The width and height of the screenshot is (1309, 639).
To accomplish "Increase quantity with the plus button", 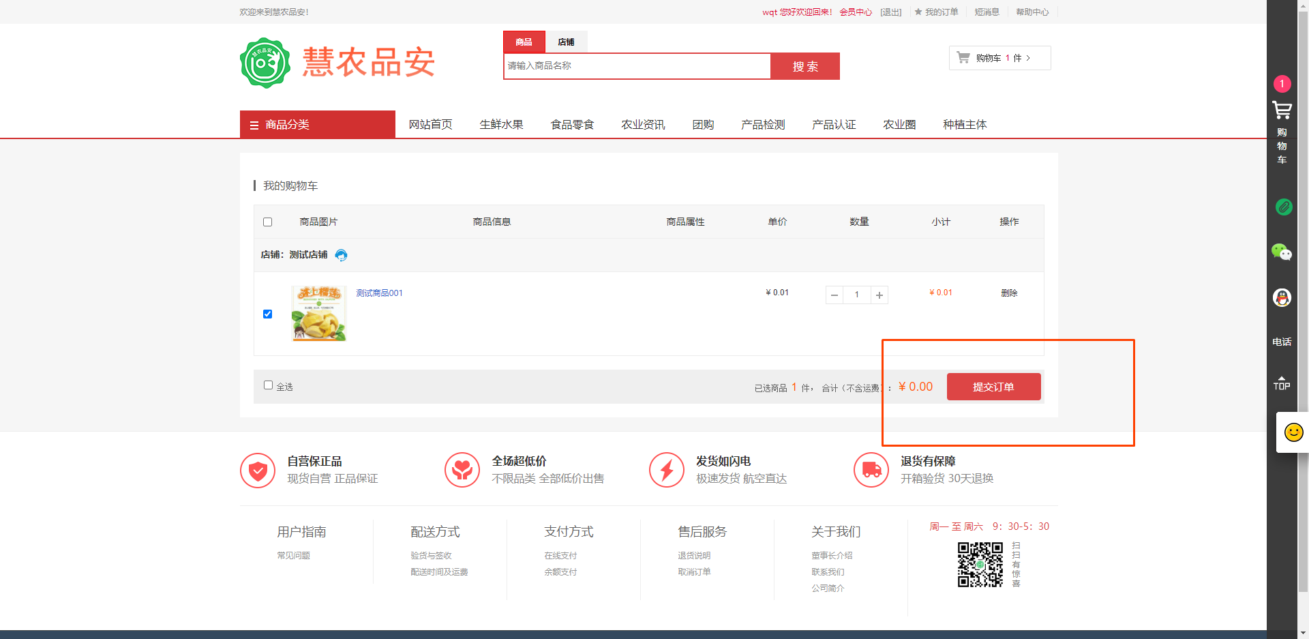I will [879, 295].
